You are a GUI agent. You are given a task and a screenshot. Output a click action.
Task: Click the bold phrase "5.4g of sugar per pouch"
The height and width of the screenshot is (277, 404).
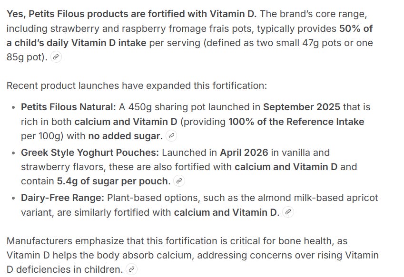pyautogui.click(x=112, y=181)
